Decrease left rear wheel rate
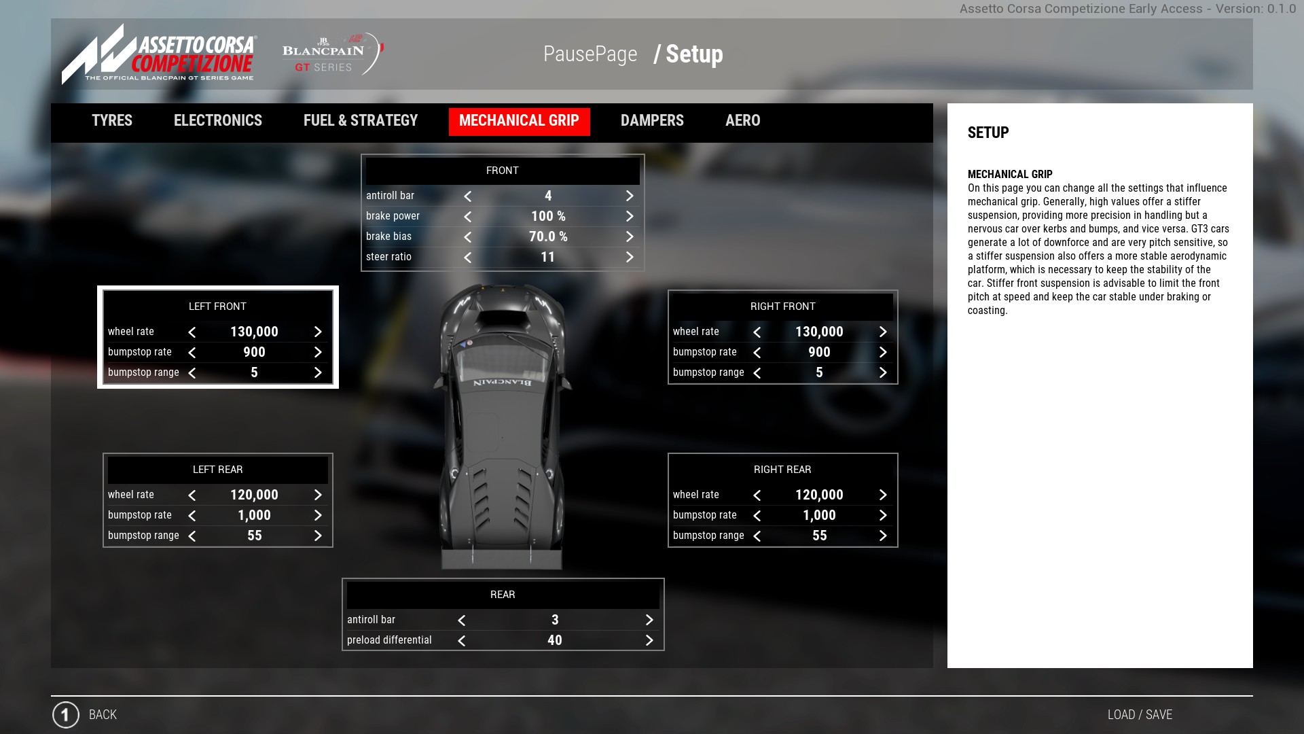The image size is (1304, 734). point(192,495)
